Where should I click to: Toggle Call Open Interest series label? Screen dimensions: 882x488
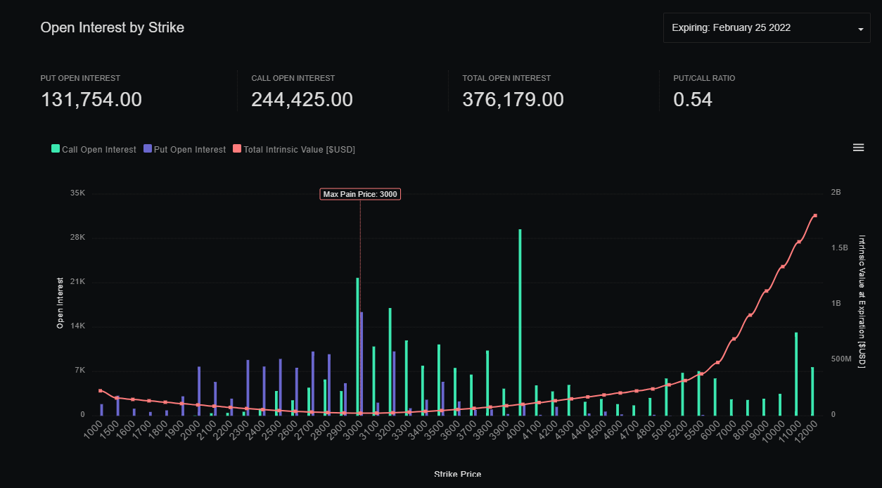(x=98, y=150)
